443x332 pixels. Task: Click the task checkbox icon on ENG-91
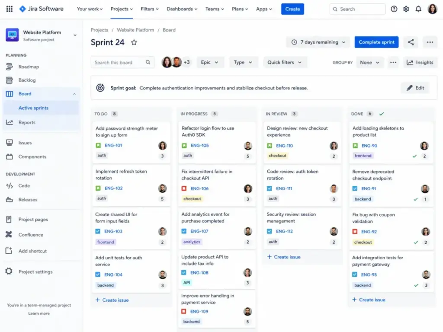pyautogui.click(x=355, y=188)
